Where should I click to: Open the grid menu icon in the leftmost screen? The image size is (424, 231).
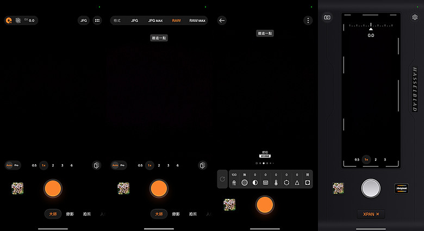[x=97, y=21]
